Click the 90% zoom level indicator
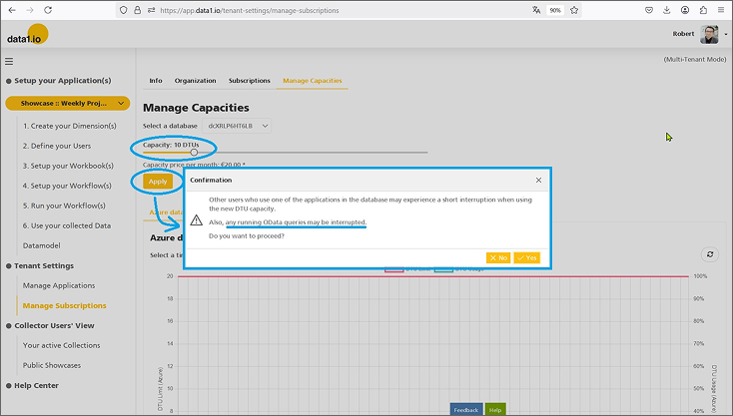This screenshot has width=733, height=416. point(555,10)
